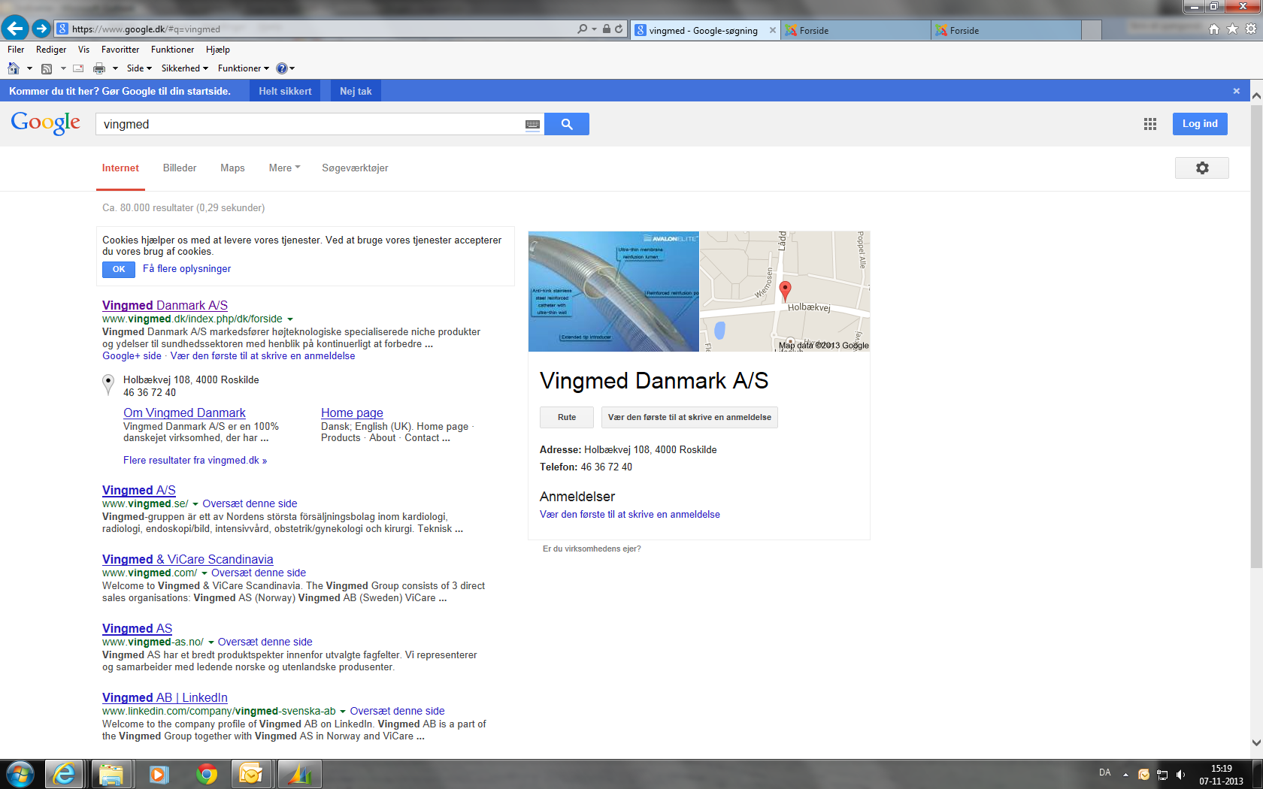The image size is (1263, 789).
Task: Open Vingmed & ViCare Scandinavia result
Action: pos(188,559)
